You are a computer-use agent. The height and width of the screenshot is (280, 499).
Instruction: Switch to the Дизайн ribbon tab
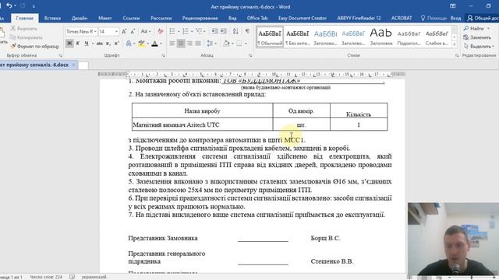80,18
